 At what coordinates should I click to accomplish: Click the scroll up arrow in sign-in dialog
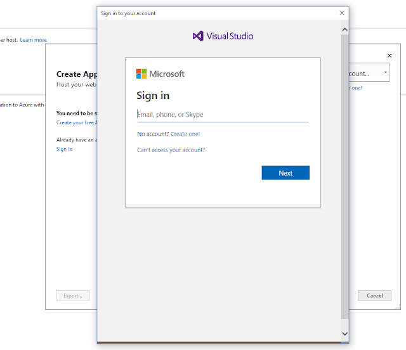click(x=344, y=30)
